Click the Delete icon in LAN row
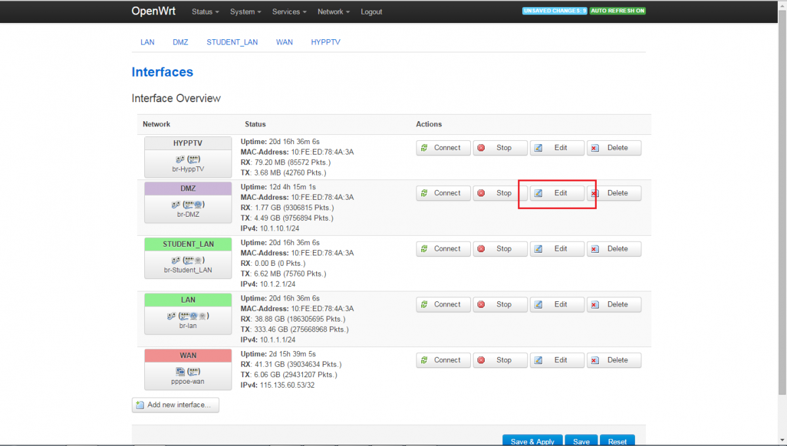 click(595, 305)
